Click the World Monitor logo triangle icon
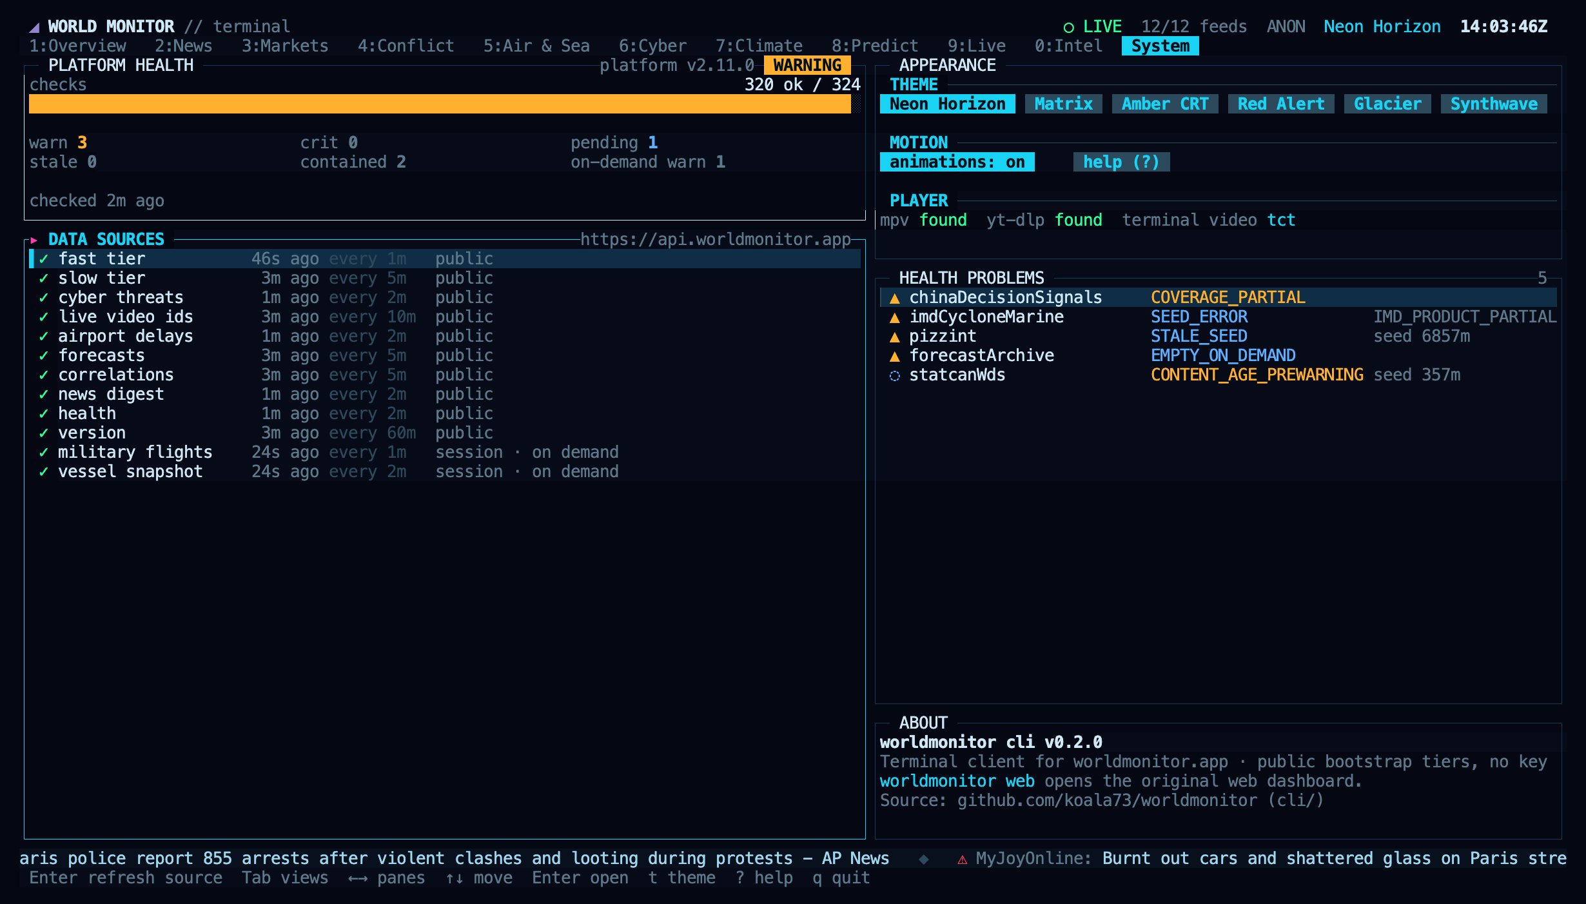1586x904 pixels. coord(35,27)
